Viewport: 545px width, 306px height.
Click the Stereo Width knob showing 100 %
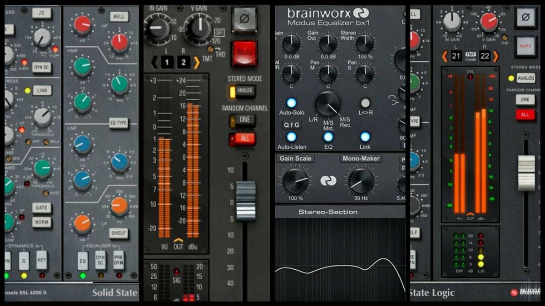pyautogui.click(x=365, y=44)
